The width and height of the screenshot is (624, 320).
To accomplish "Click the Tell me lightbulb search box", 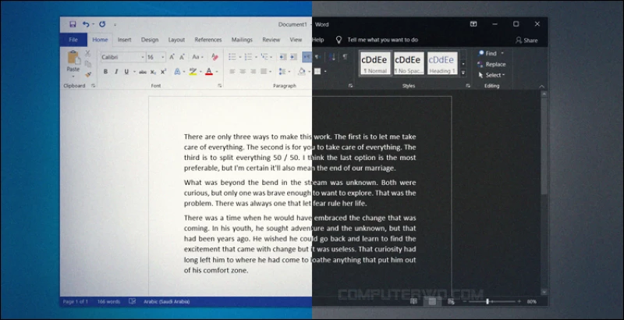I will [x=378, y=40].
